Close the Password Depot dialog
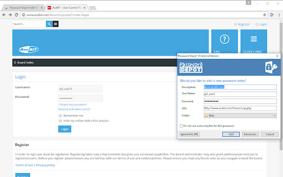 click(277, 56)
